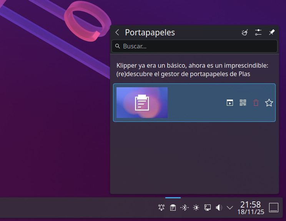Open brightness and color tray icon
The height and width of the screenshot is (221, 286).
point(196,208)
